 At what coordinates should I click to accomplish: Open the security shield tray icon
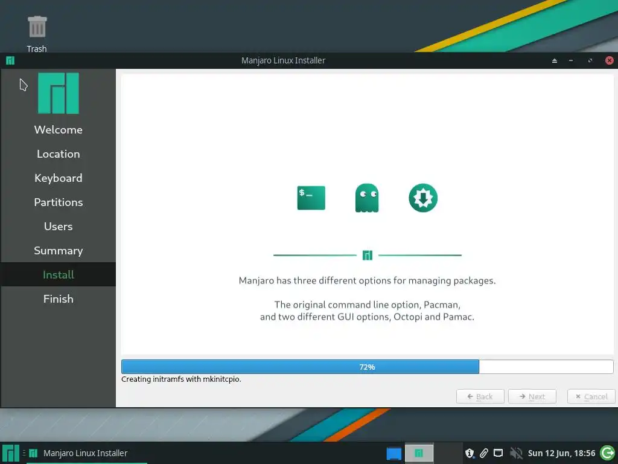click(469, 453)
